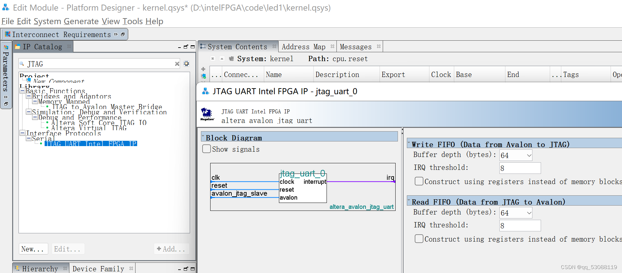Viewport: 622px width, 273px height.
Task: Click the Parameters sidebar panel icon
Action: click(6, 47)
